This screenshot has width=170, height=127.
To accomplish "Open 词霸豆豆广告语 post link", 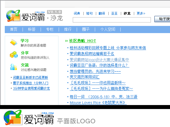I will click(100, 65).
